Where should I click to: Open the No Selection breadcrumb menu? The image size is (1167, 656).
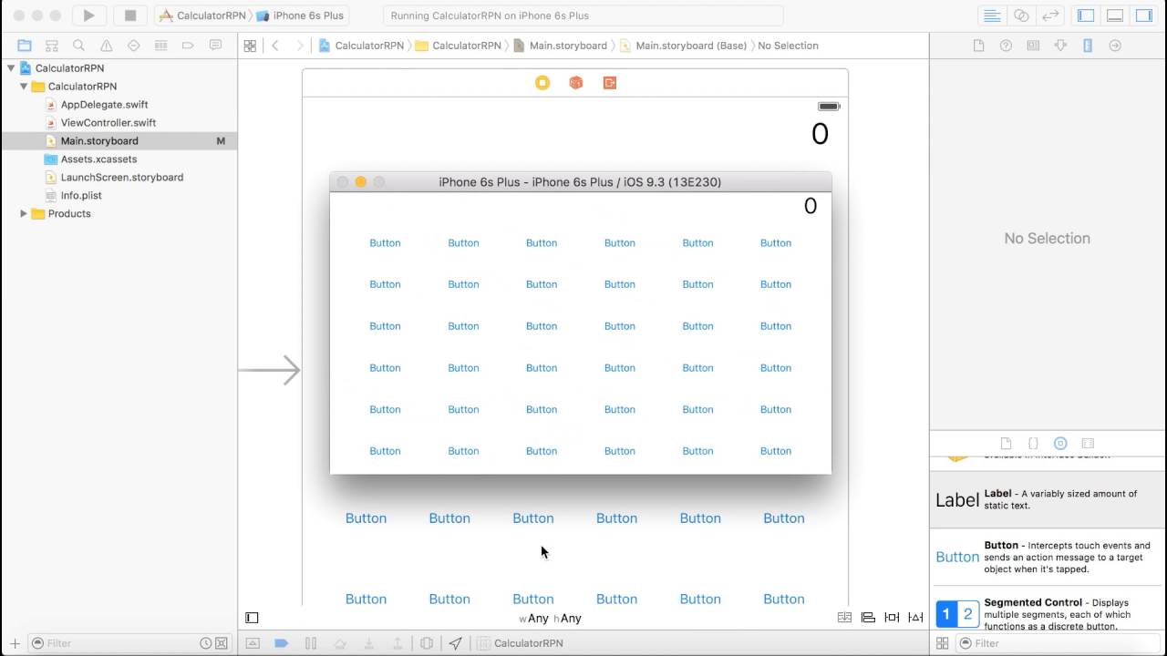(x=788, y=46)
